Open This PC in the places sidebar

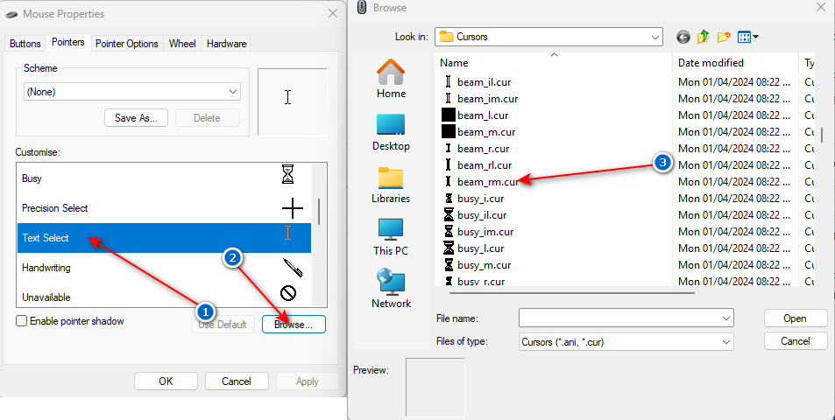pos(391,237)
